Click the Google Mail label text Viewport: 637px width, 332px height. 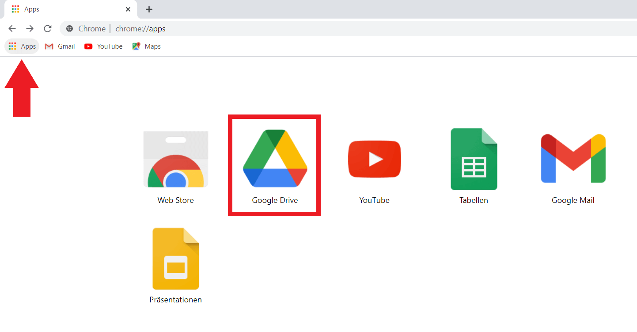point(573,200)
